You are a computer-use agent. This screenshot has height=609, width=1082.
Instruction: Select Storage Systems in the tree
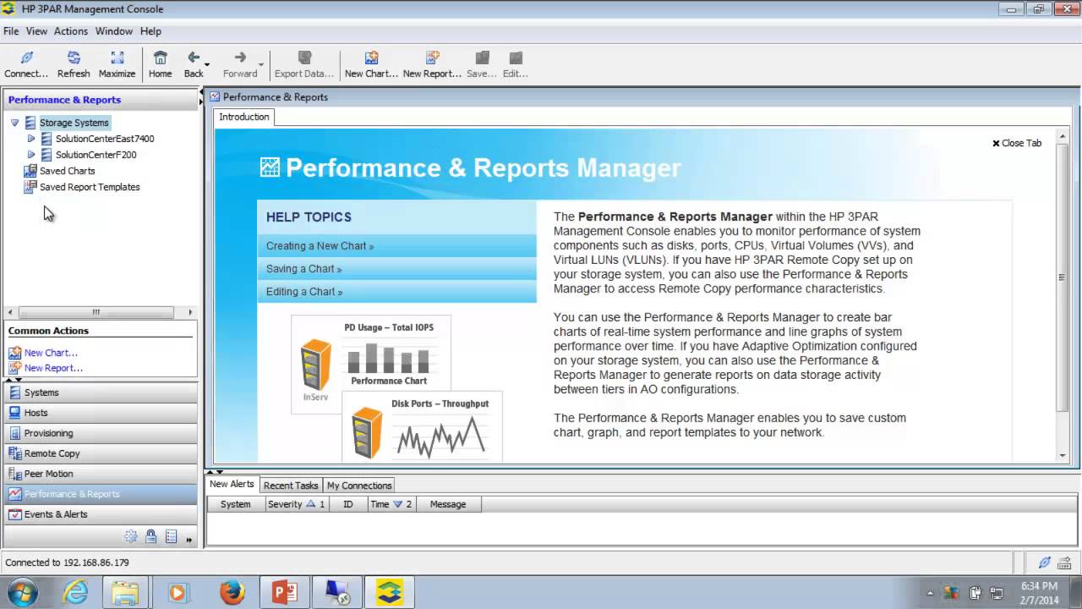[x=74, y=123]
